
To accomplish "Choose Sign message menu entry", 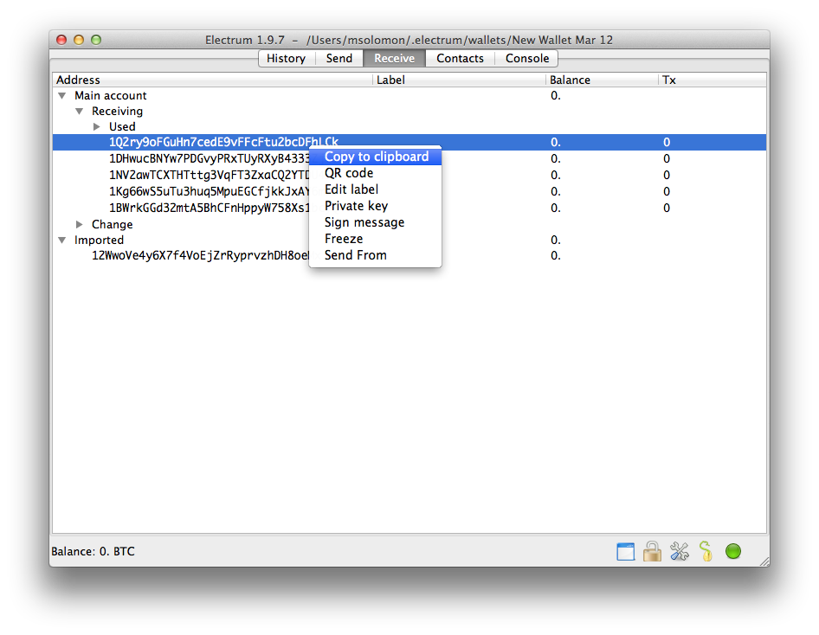I will coord(376,222).
